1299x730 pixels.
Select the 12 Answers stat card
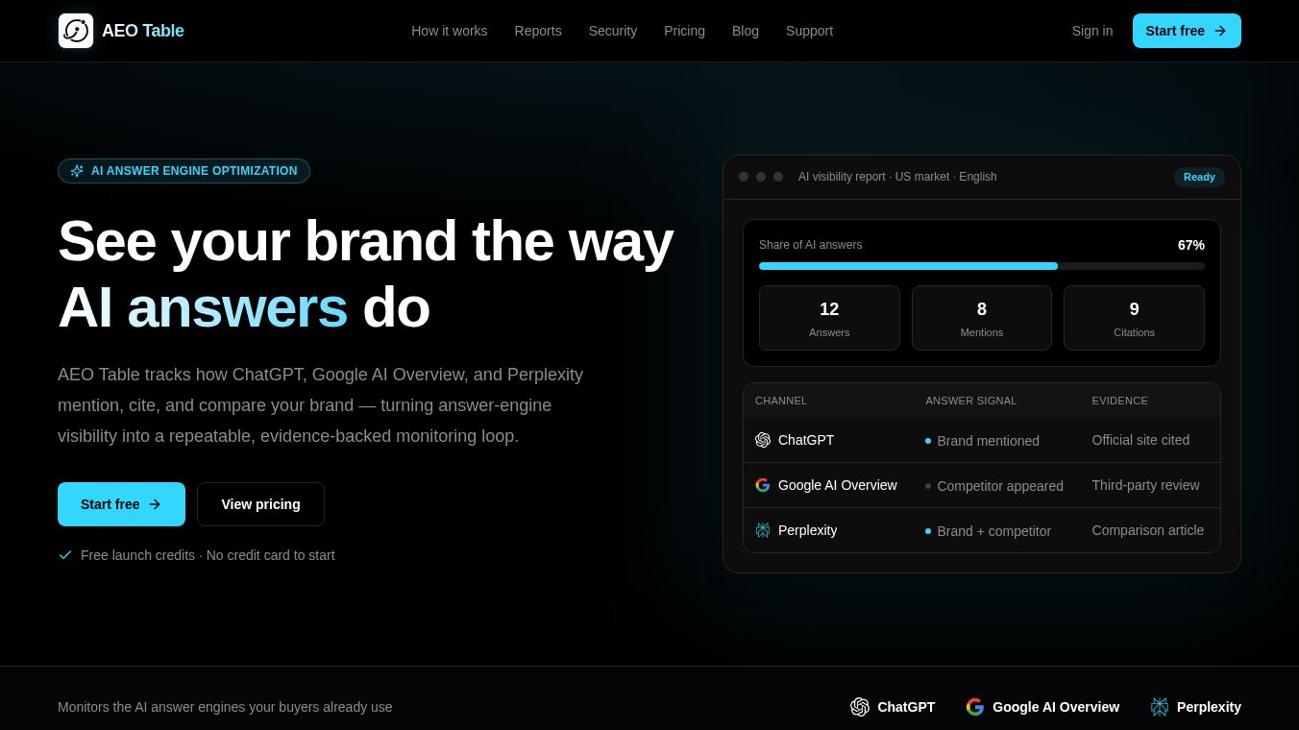(829, 318)
